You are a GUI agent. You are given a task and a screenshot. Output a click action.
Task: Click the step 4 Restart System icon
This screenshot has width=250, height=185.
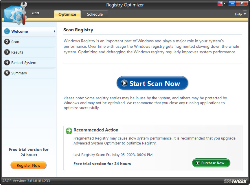coord(7,63)
